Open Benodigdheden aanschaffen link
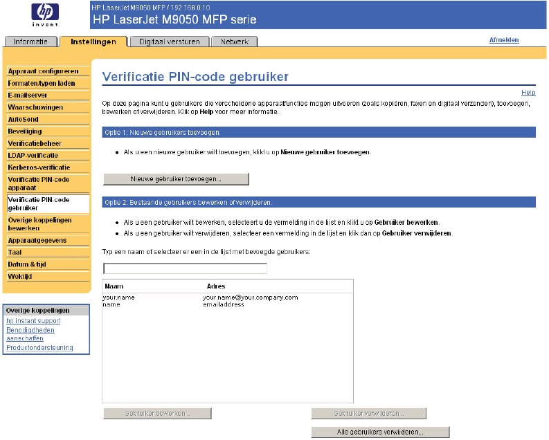The width and height of the screenshot is (549, 440). pos(30,334)
